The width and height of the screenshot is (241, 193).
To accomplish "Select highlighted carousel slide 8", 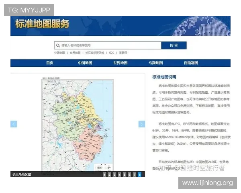I will pos(139,175).
